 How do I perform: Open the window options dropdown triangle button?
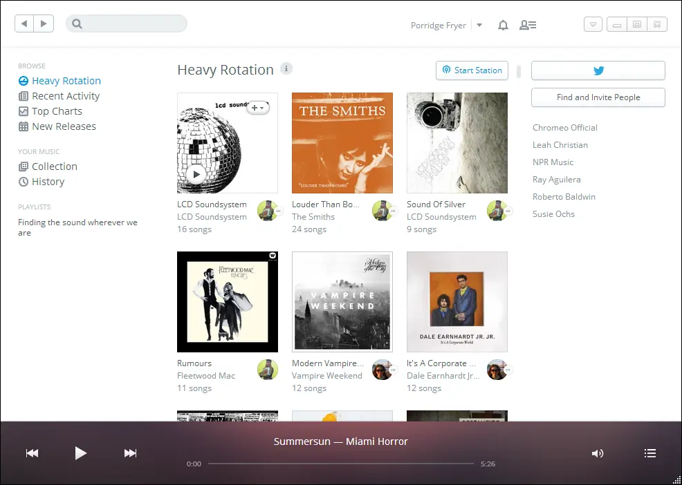pos(593,24)
